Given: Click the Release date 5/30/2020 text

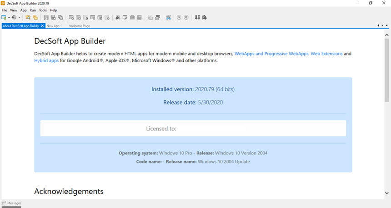Looking at the screenshot, I should click(193, 102).
